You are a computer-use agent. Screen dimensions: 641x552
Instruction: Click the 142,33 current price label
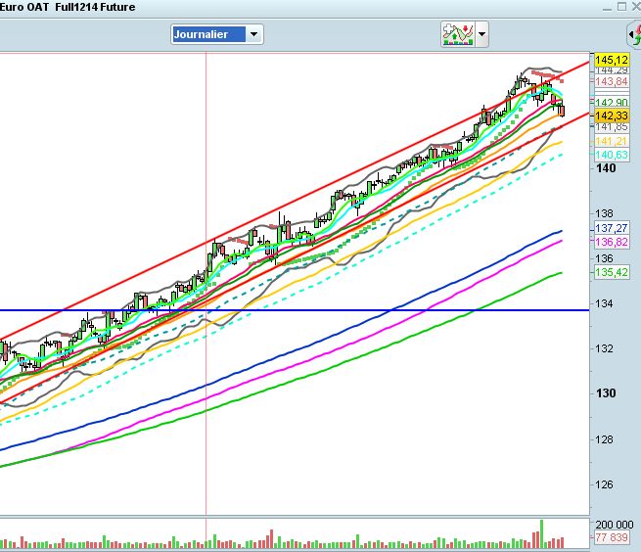click(x=612, y=115)
